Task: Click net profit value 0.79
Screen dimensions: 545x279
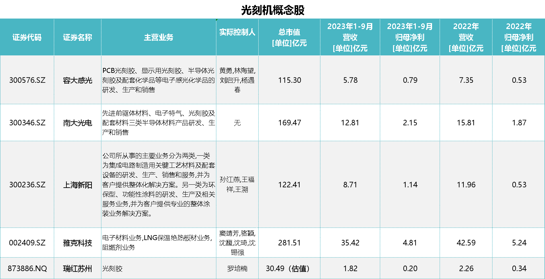Action: pyautogui.click(x=410, y=80)
